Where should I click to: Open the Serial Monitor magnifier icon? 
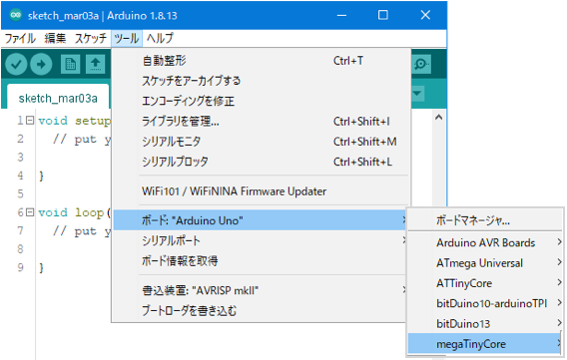click(421, 64)
